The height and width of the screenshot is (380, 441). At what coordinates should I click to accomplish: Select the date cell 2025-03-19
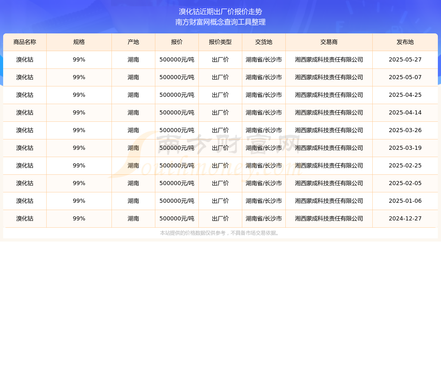point(405,148)
